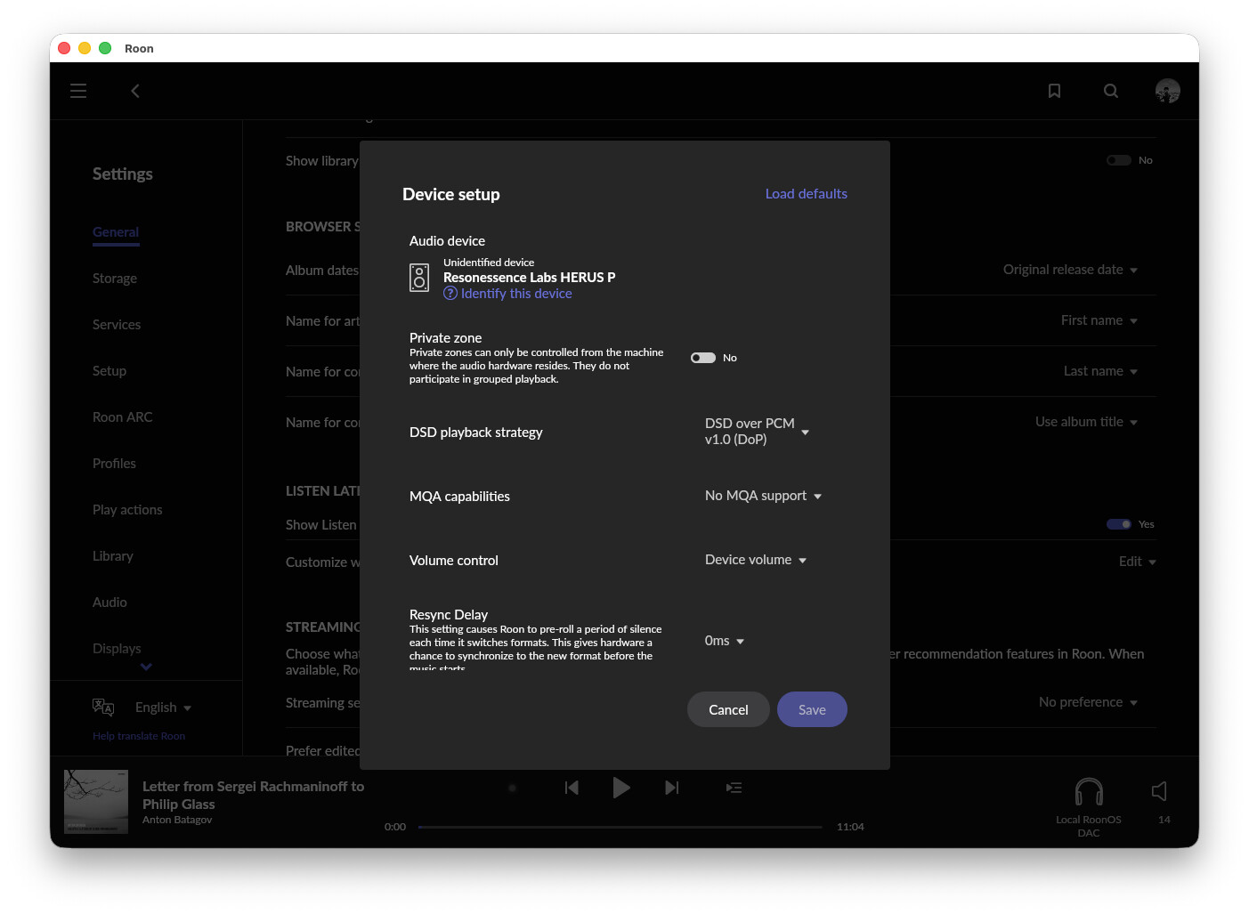Open MQA capabilities dropdown

(763, 496)
